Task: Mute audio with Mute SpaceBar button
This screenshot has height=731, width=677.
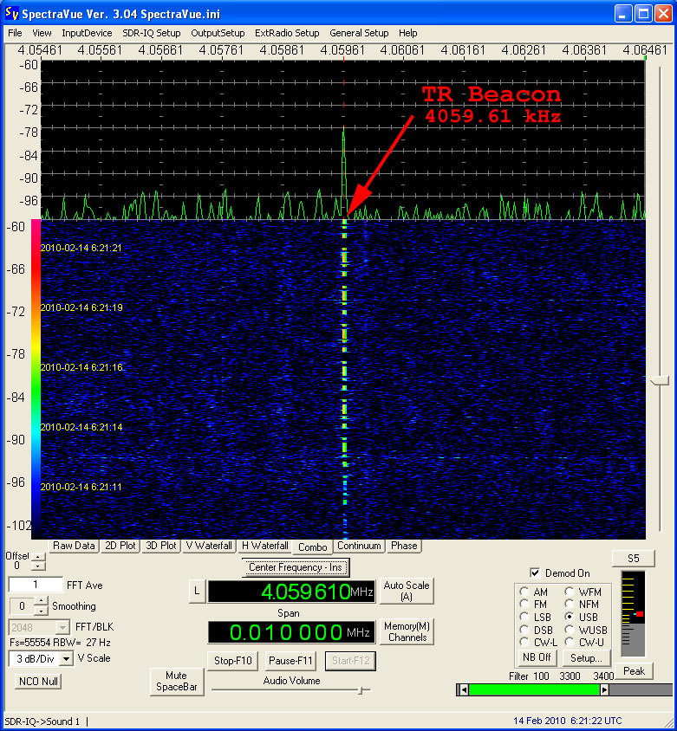Action: [176, 681]
